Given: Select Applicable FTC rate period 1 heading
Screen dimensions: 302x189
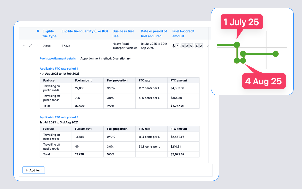Looking at the screenshot, I should click(58, 69).
